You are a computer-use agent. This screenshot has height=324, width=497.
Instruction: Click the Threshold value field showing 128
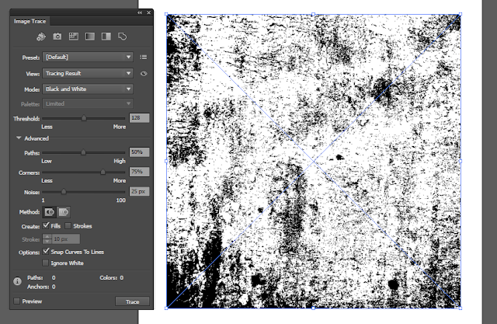(140, 118)
